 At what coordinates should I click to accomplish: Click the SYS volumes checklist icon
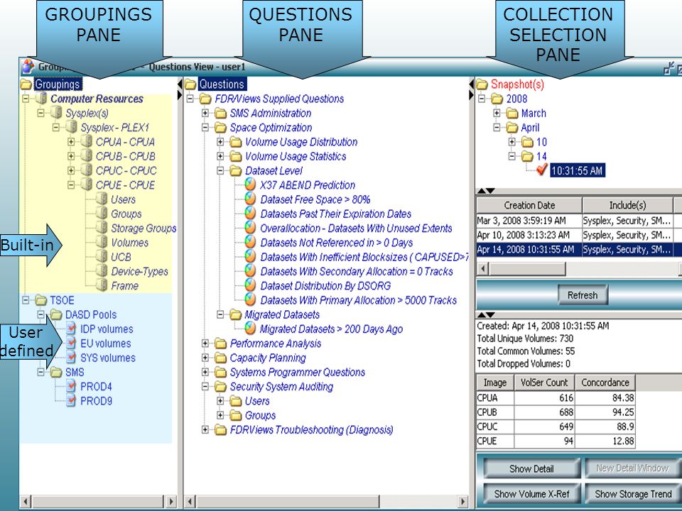coord(71,357)
